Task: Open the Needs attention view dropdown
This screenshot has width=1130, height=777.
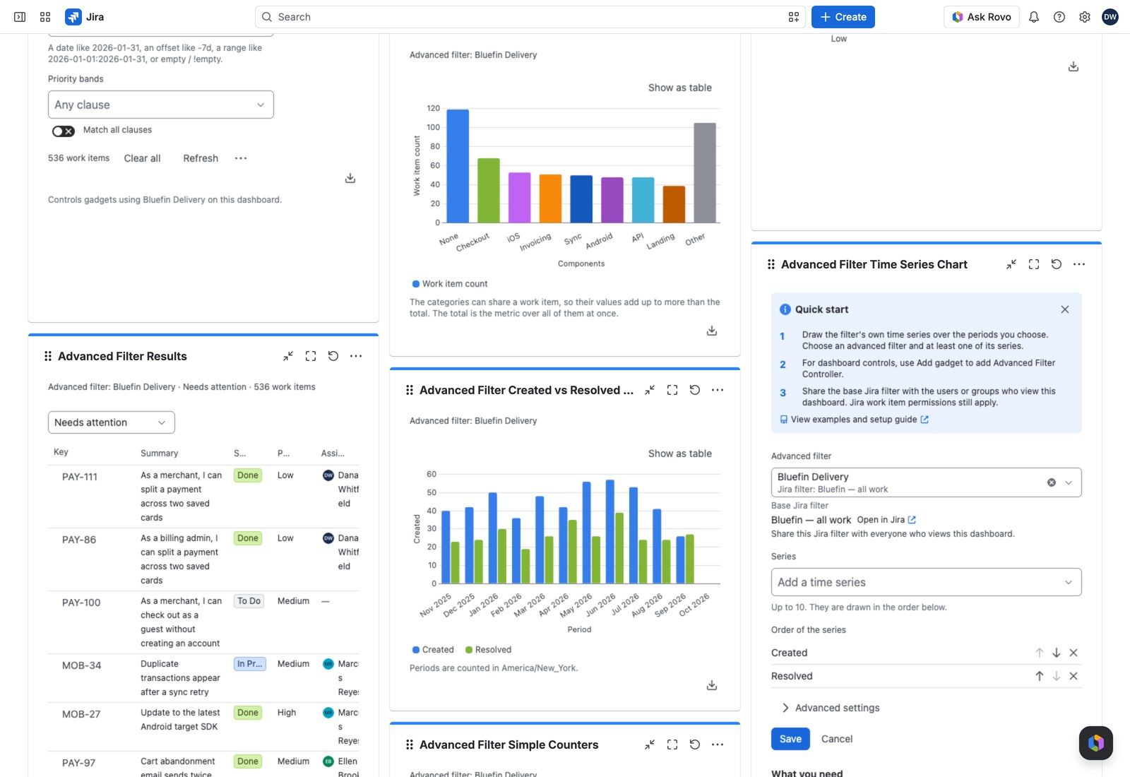Action: [112, 422]
